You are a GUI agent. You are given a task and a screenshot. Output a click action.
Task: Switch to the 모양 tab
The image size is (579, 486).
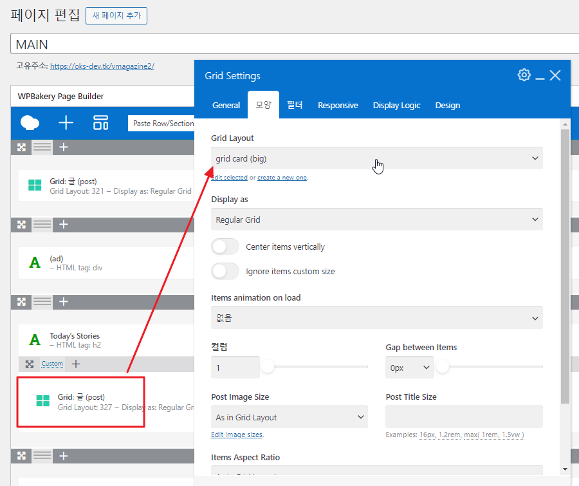tap(263, 105)
